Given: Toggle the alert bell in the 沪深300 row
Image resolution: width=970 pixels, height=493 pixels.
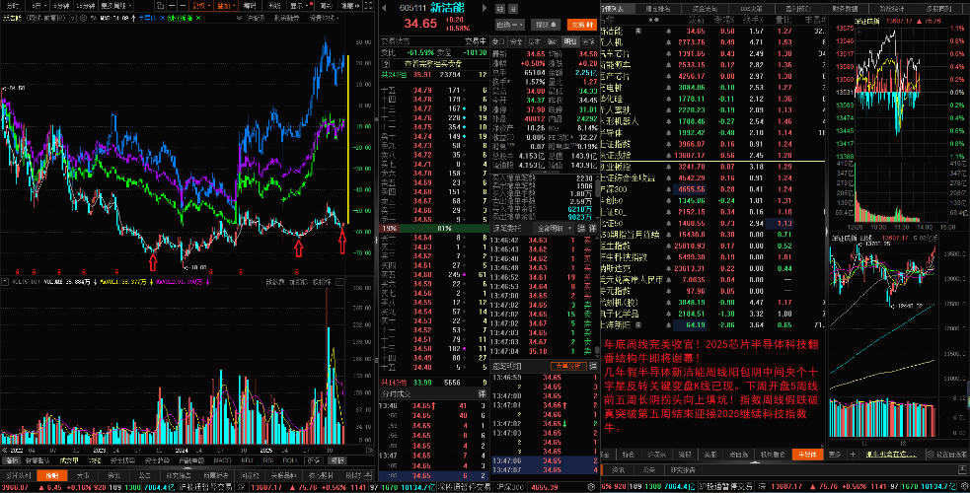Looking at the screenshot, I should (x=668, y=189).
